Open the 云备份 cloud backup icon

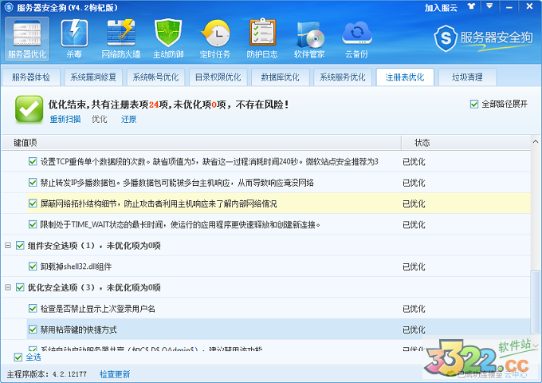coord(356,39)
